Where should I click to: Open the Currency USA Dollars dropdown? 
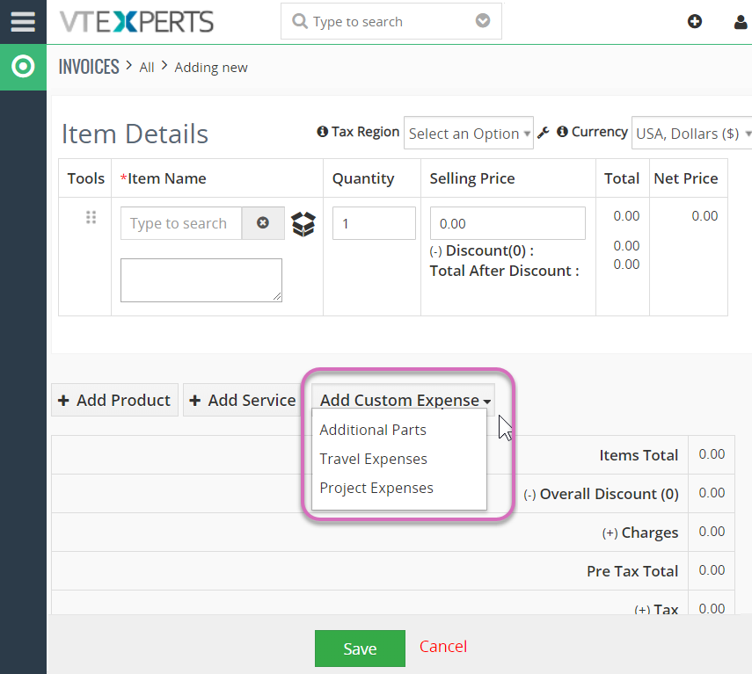(x=691, y=133)
